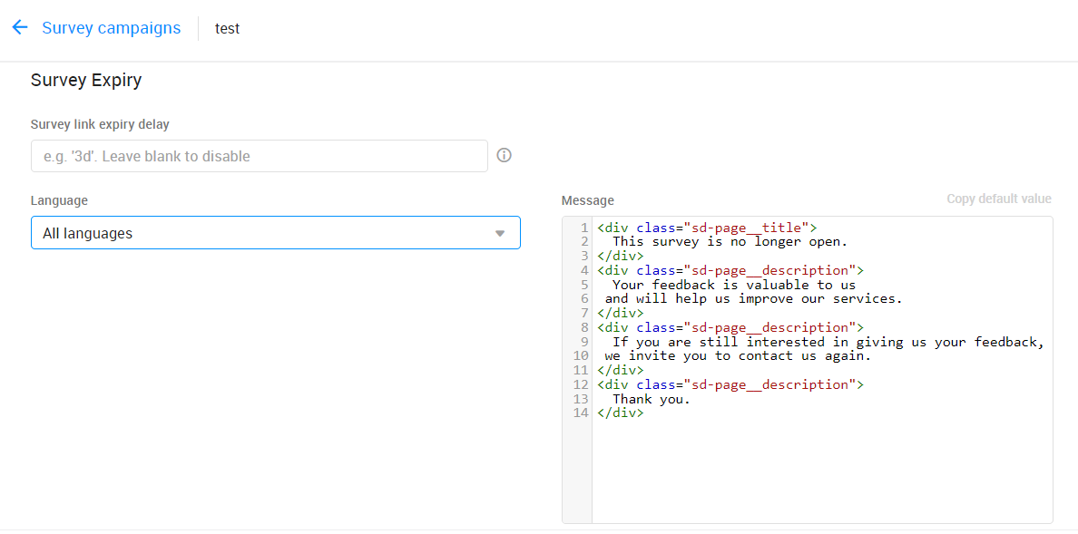Focus the Survey link expiry delay field
The height and width of the screenshot is (534, 1078).
click(x=259, y=156)
